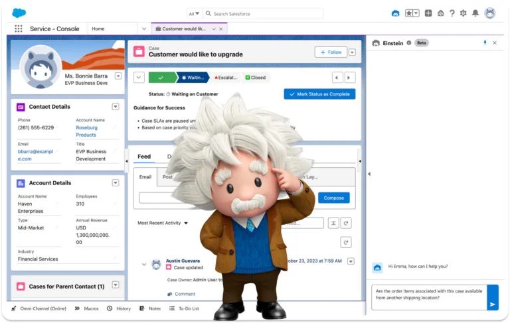510x323 pixels.
Task: Open the navigation menu dropdown after Home
Action: tap(143, 29)
